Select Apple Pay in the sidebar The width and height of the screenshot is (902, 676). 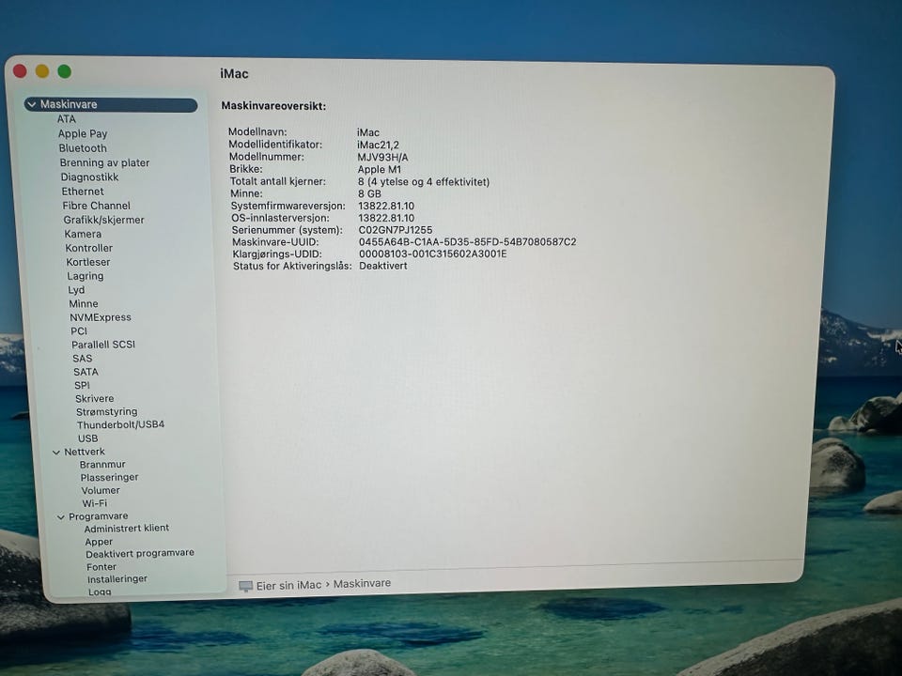pos(83,133)
